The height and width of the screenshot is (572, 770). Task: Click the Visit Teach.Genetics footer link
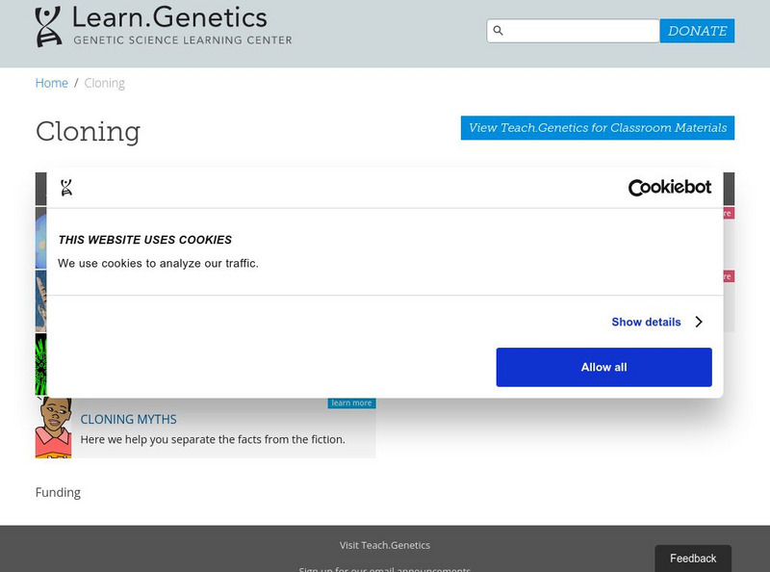[385, 545]
